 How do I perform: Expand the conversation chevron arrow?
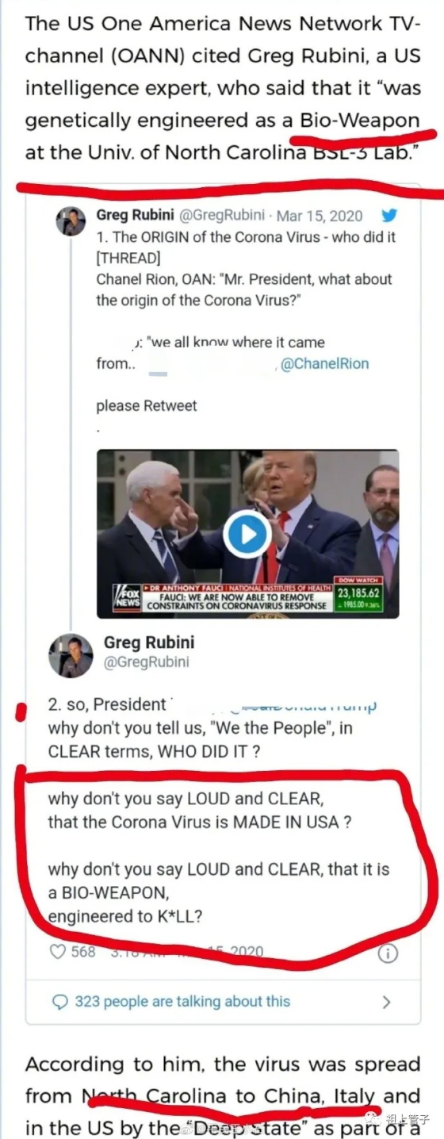[386, 1002]
